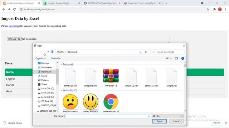This screenshot has width=229, height=128.
Task: Open Chrome's three-dot menu
Action: tap(225, 10)
